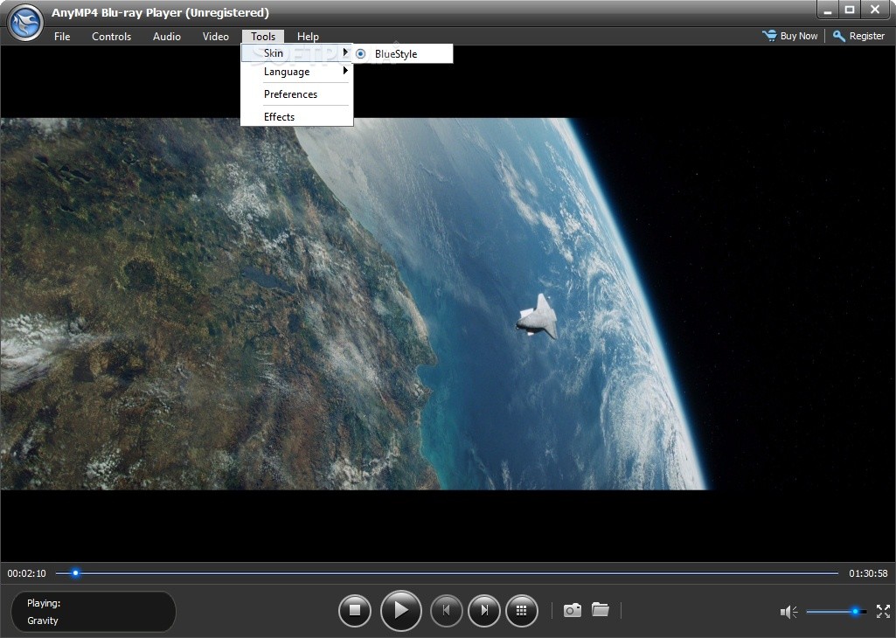Mute audio via speaker icon
The image size is (896, 638).
[788, 612]
